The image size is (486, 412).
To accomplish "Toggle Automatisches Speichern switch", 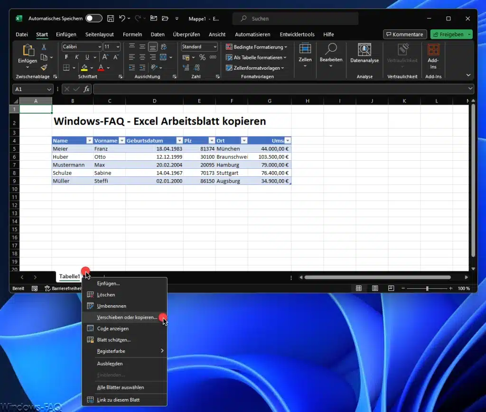I will coord(94,18).
